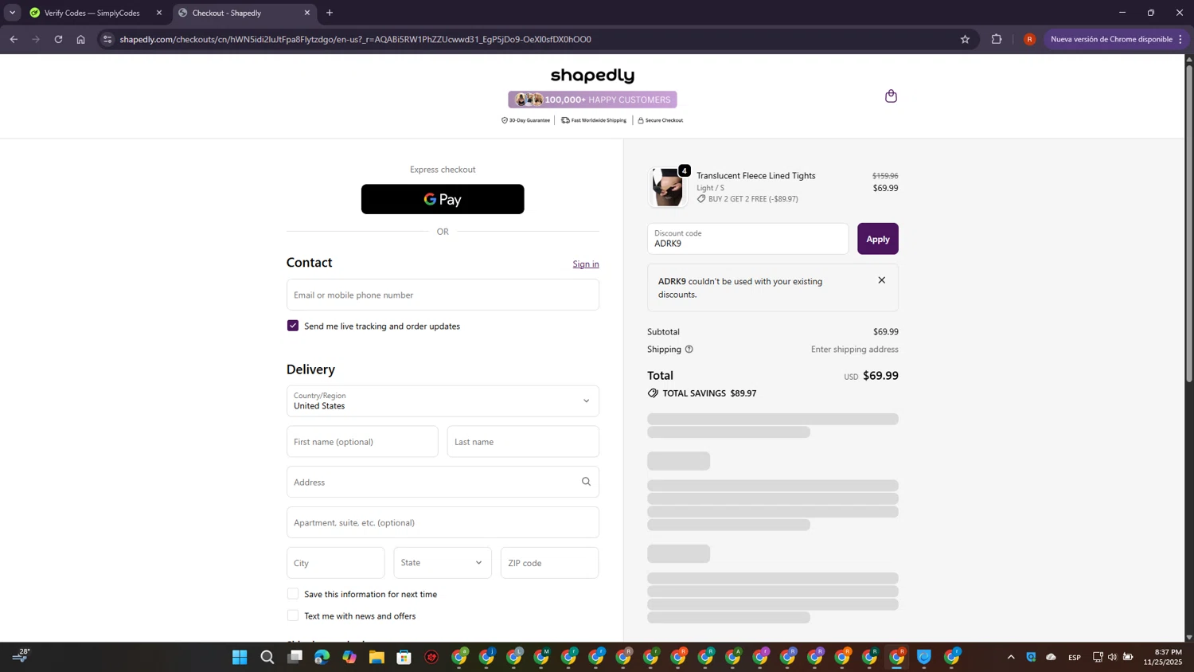Open the shopping cart bag icon
Image resolution: width=1194 pixels, height=672 pixels.
click(891, 96)
